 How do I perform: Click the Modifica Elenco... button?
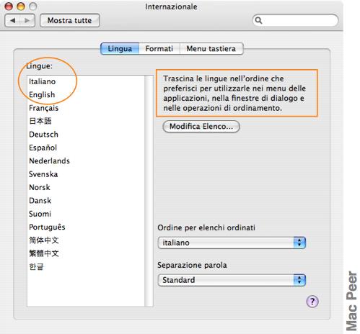click(x=201, y=127)
